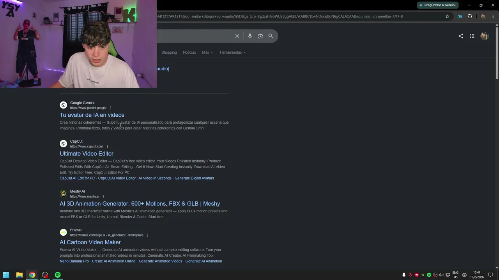The height and width of the screenshot is (280, 499).
Task: Open options menu for the CapCut result
Action: tap(107, 147)
